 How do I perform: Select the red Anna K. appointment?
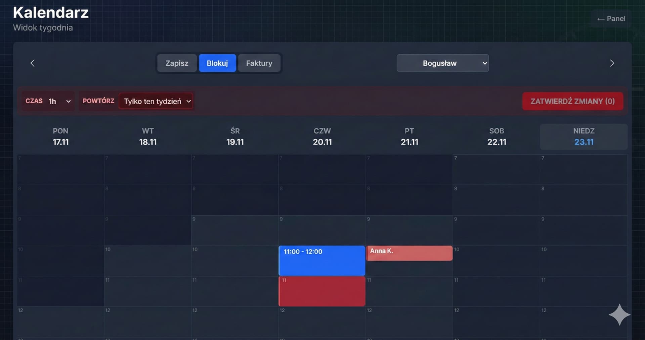[409, 253]
